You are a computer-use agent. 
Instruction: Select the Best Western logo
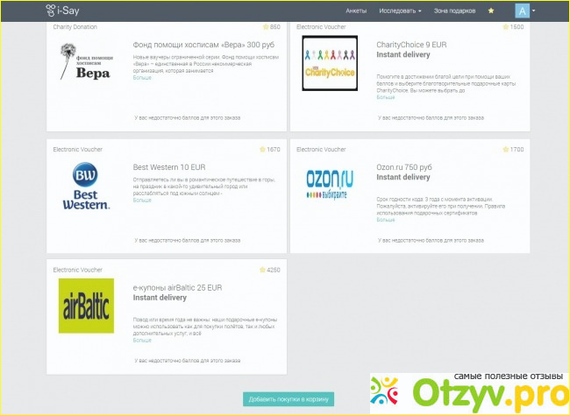click(x=86, y=185)
